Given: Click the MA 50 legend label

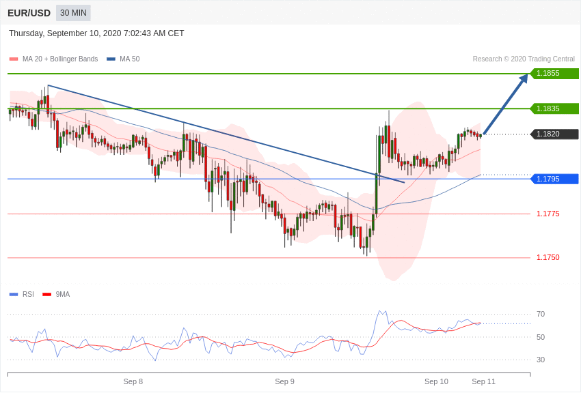Looking at the screenshot, I should coord(130,59).
